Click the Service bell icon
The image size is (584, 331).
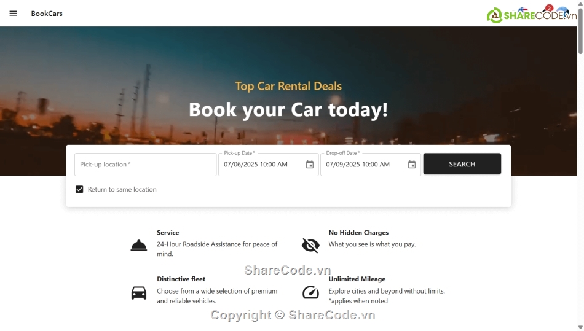pyautogui.click(x=138, y=246)
